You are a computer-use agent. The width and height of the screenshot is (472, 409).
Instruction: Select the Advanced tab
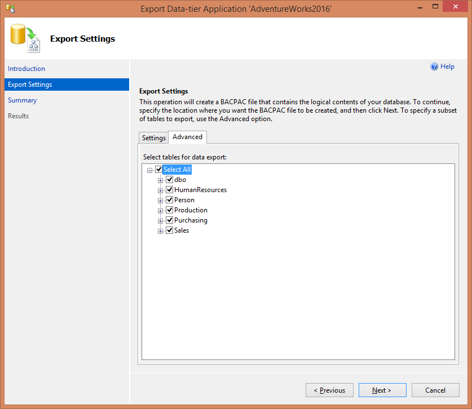pos(187,137)
